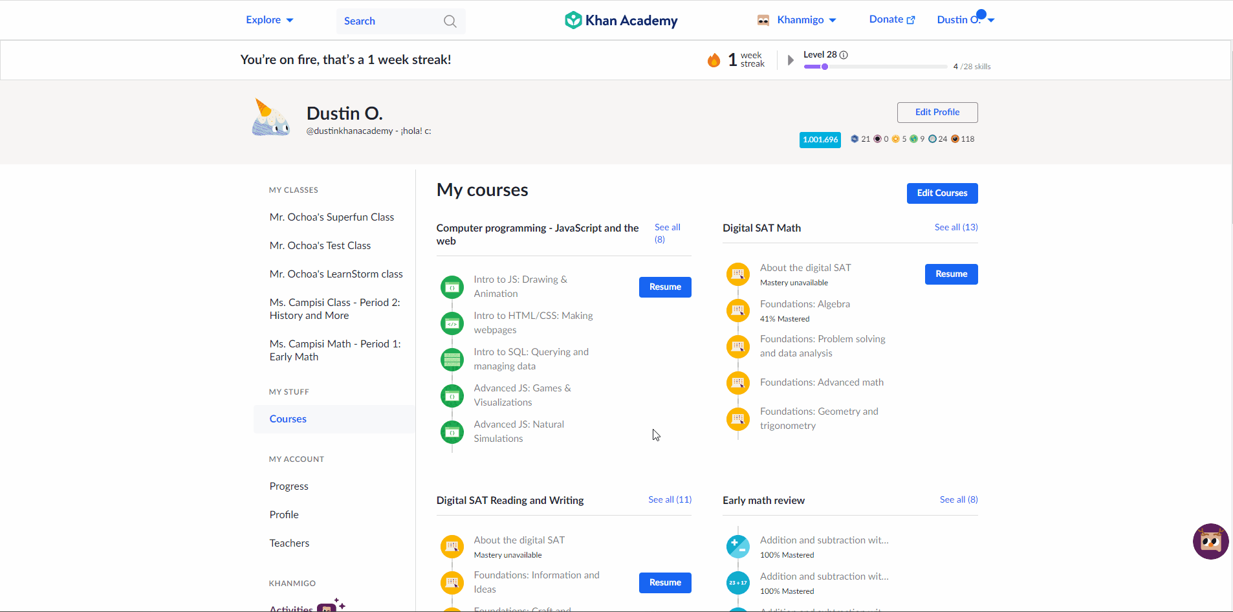
Task: Open the Dustin O. account menu
Action: [966, 20]
